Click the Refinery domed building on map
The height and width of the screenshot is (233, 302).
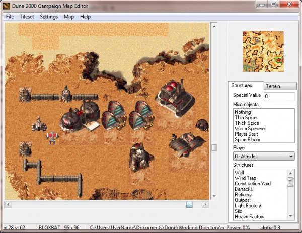click(x=81, y=117)
